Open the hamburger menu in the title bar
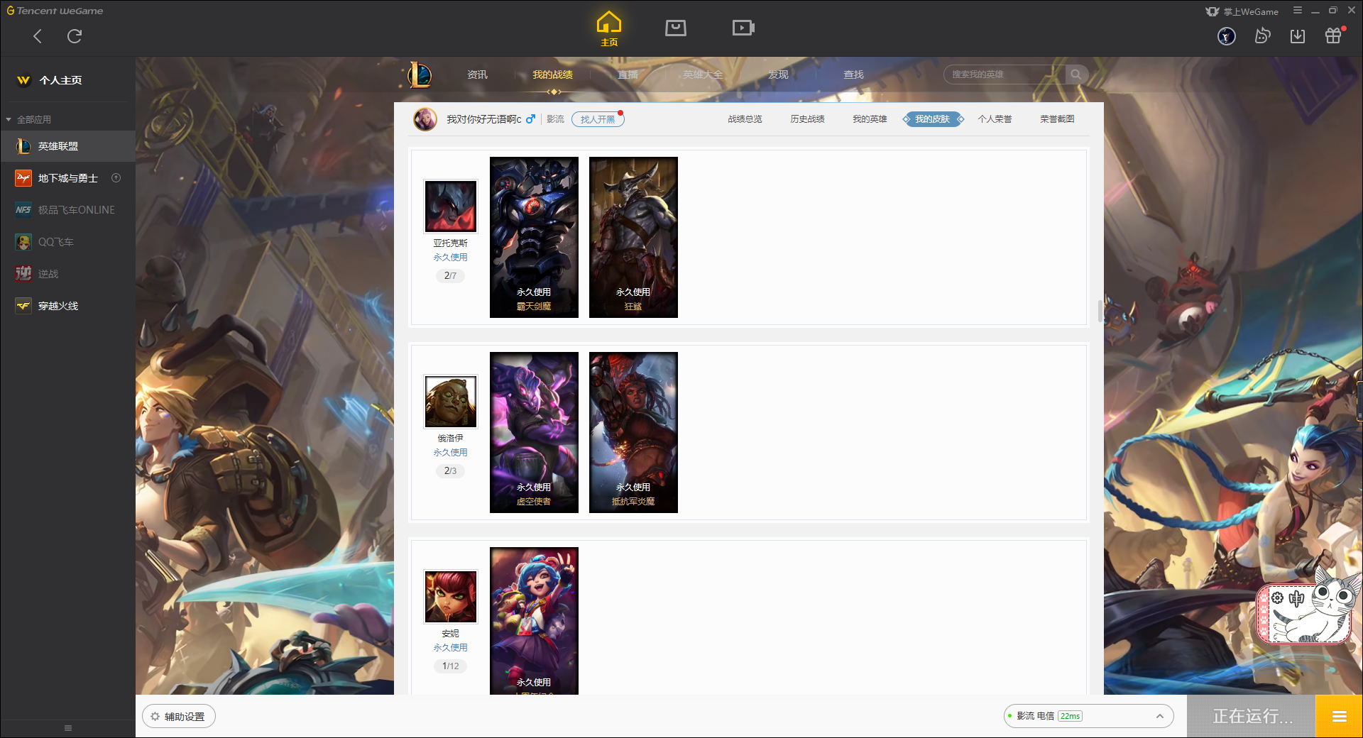 click(1298, 11)
